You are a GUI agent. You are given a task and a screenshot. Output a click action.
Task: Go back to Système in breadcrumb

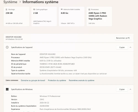(x=10, y=2)
